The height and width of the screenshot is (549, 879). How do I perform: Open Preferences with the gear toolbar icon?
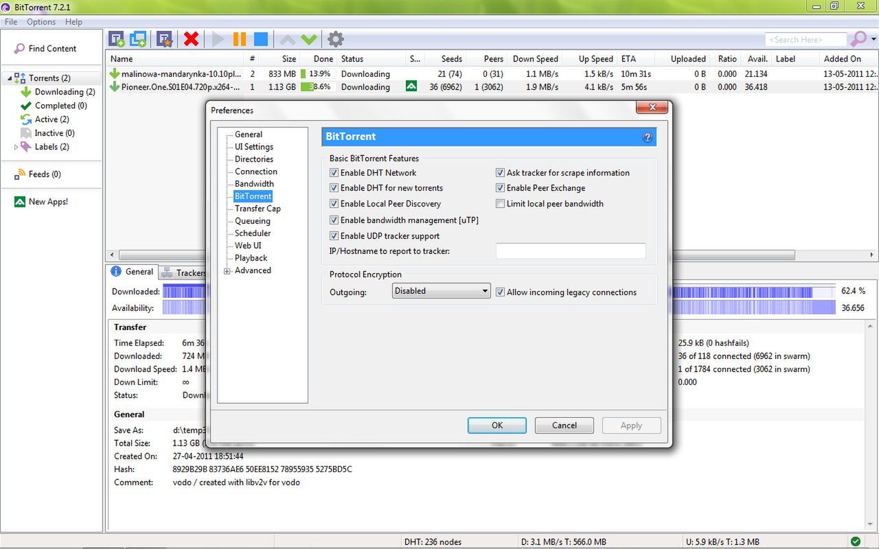pyautogui.click(x=335, y=39)
